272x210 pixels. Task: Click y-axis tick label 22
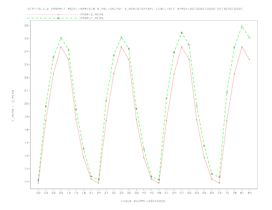pyautogui.click(x=26, y=78)
